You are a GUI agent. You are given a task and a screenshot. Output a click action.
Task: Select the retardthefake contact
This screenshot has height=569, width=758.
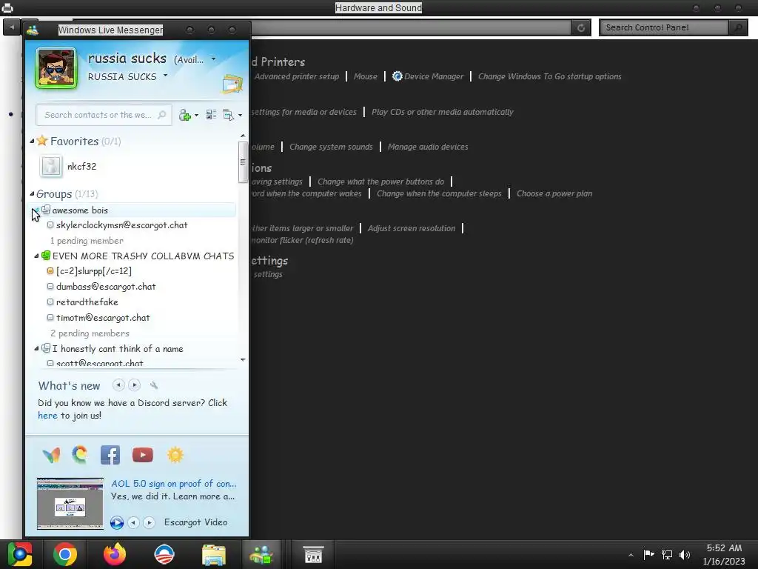(x=87, y=302)
